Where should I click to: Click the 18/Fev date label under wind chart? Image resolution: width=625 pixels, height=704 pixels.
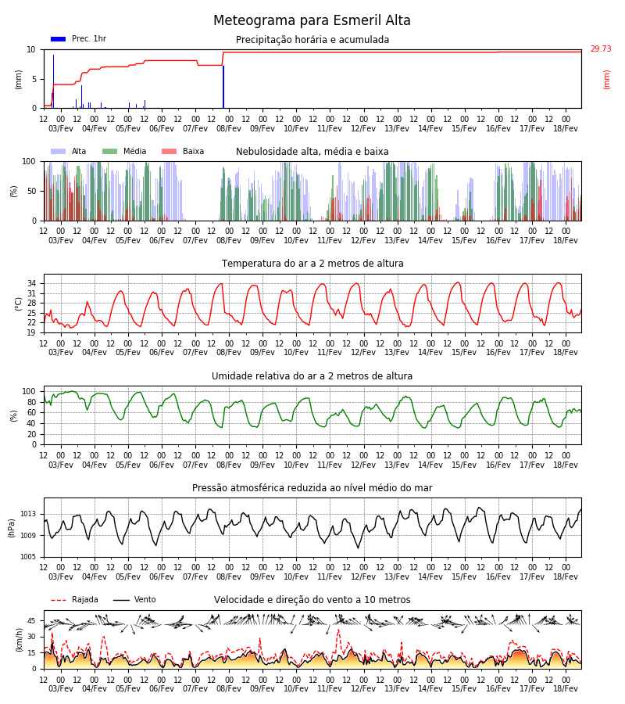tap(566, 688)
